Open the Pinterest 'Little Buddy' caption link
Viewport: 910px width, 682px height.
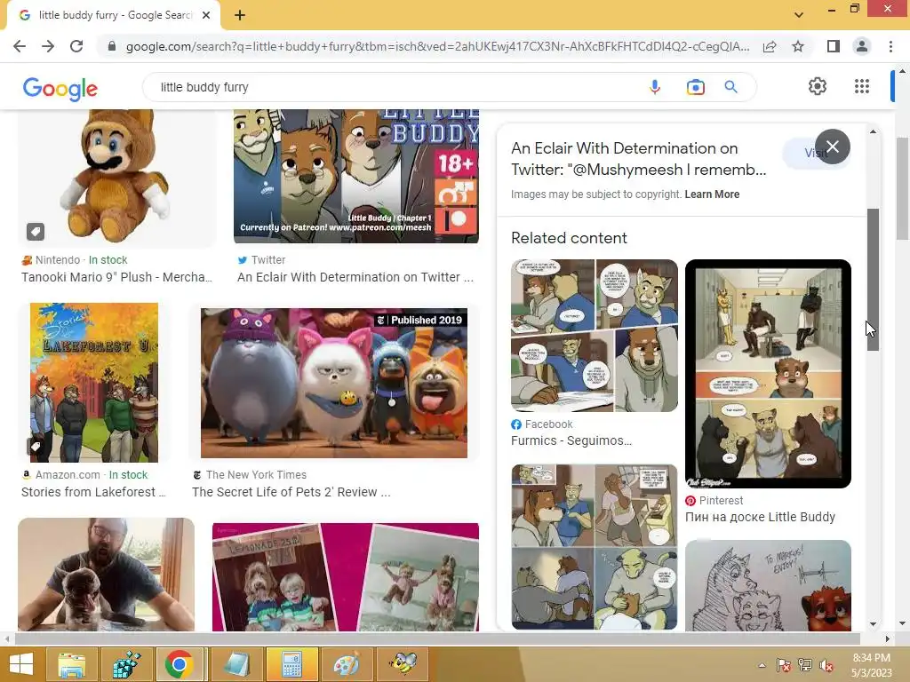pos(760,517)
